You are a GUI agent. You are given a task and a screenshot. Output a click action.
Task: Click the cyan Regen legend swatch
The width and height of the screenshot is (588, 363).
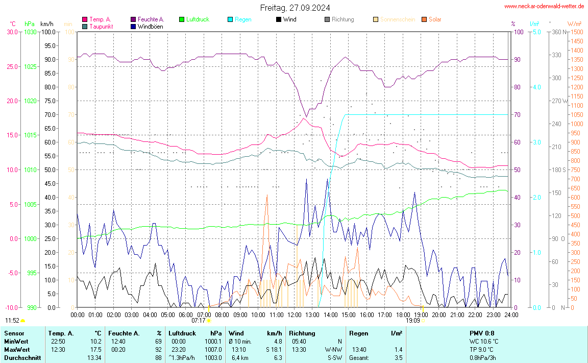coord(230,19)
